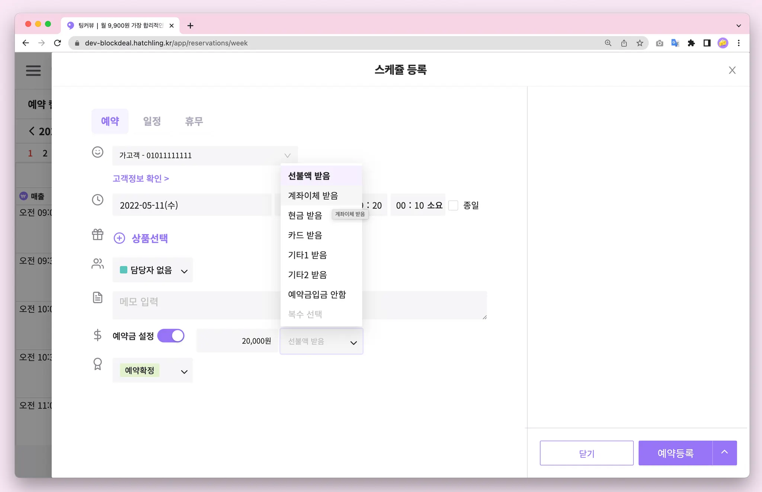Bookmark page with star icon
This screenshot has width=762, height=492.
640,43
